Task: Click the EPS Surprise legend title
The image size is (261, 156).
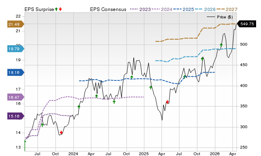Action: [39, 9]
